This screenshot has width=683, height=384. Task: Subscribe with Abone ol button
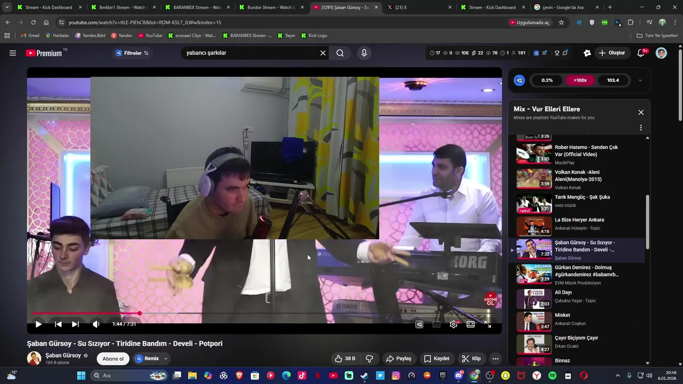113,358
